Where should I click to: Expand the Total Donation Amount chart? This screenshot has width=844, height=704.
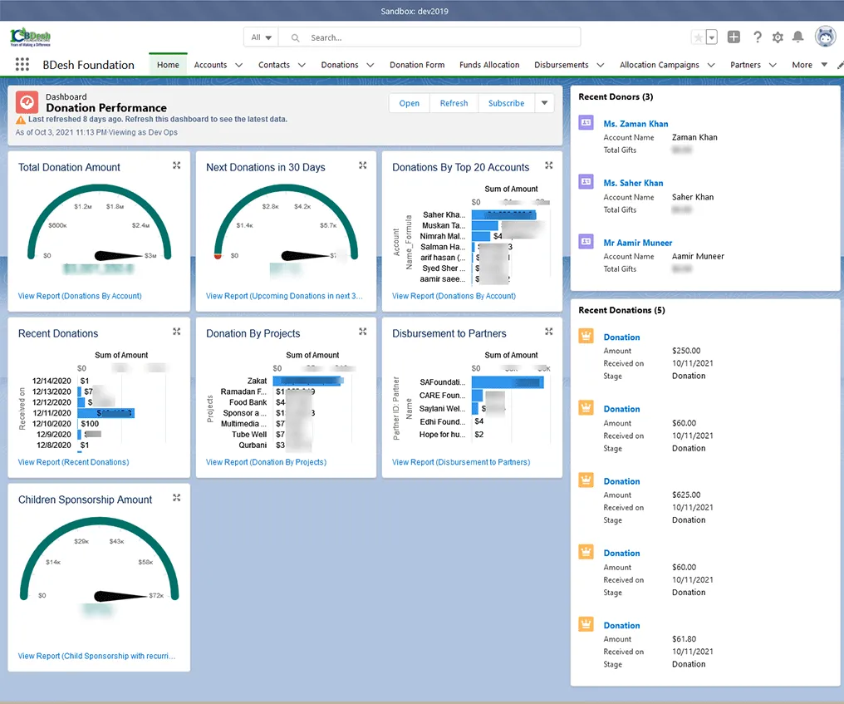click(x=177, y=165)
